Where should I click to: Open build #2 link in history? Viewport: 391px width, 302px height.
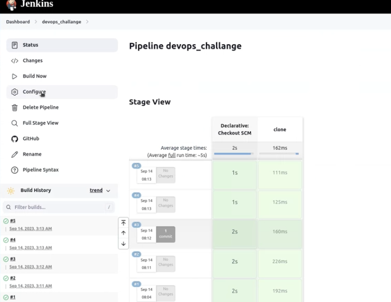tap(13, 278)
